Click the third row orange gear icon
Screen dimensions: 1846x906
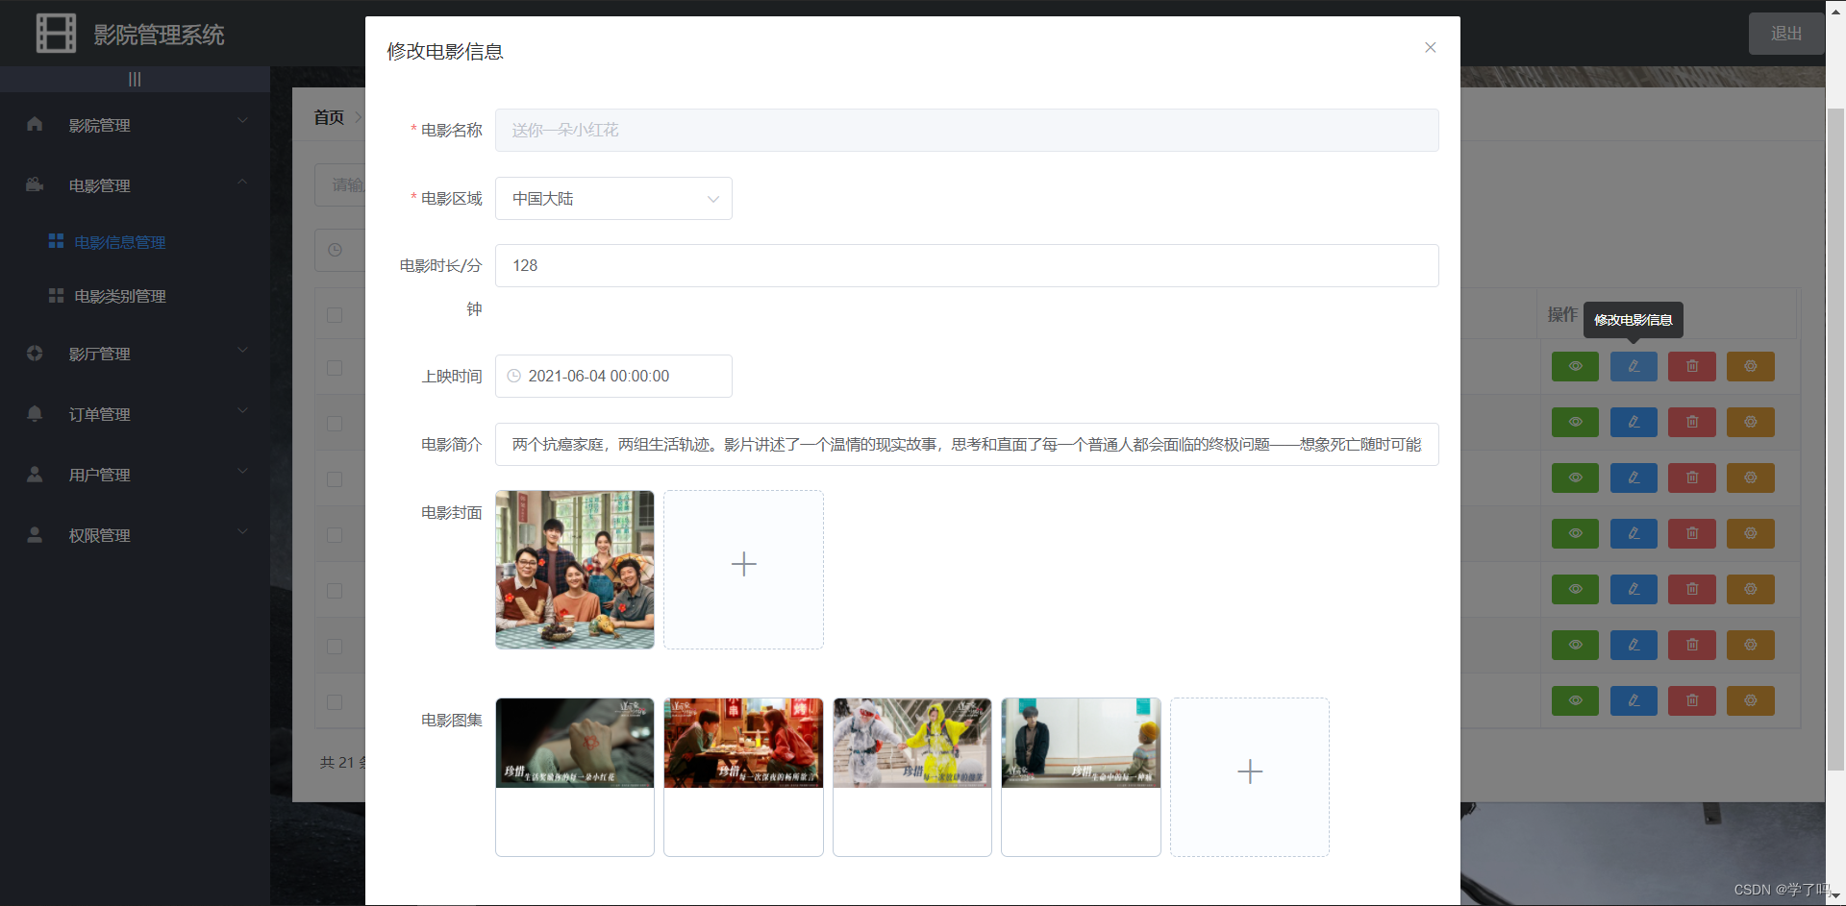(1751, 477)
